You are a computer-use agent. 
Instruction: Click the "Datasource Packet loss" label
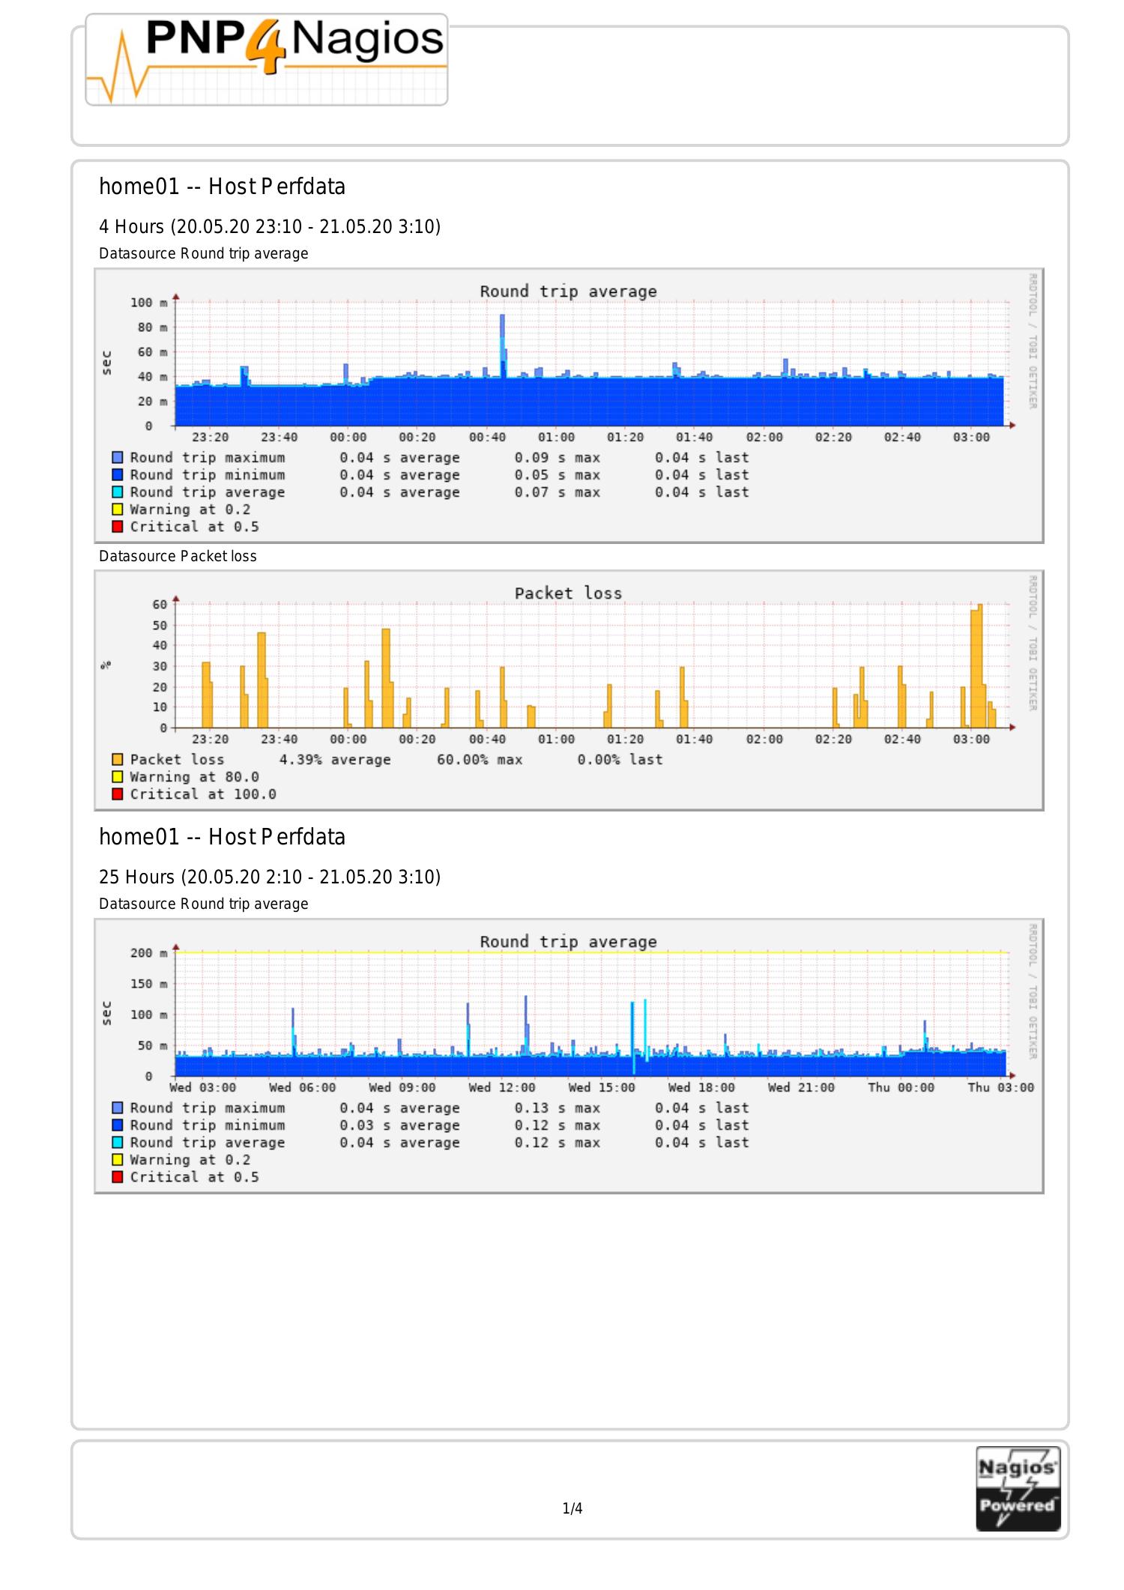[178, 556]
